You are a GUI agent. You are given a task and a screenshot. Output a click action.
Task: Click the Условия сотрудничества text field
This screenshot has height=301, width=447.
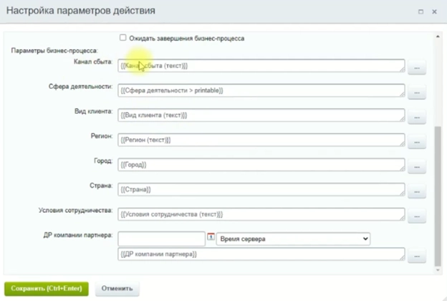point(261,214)
